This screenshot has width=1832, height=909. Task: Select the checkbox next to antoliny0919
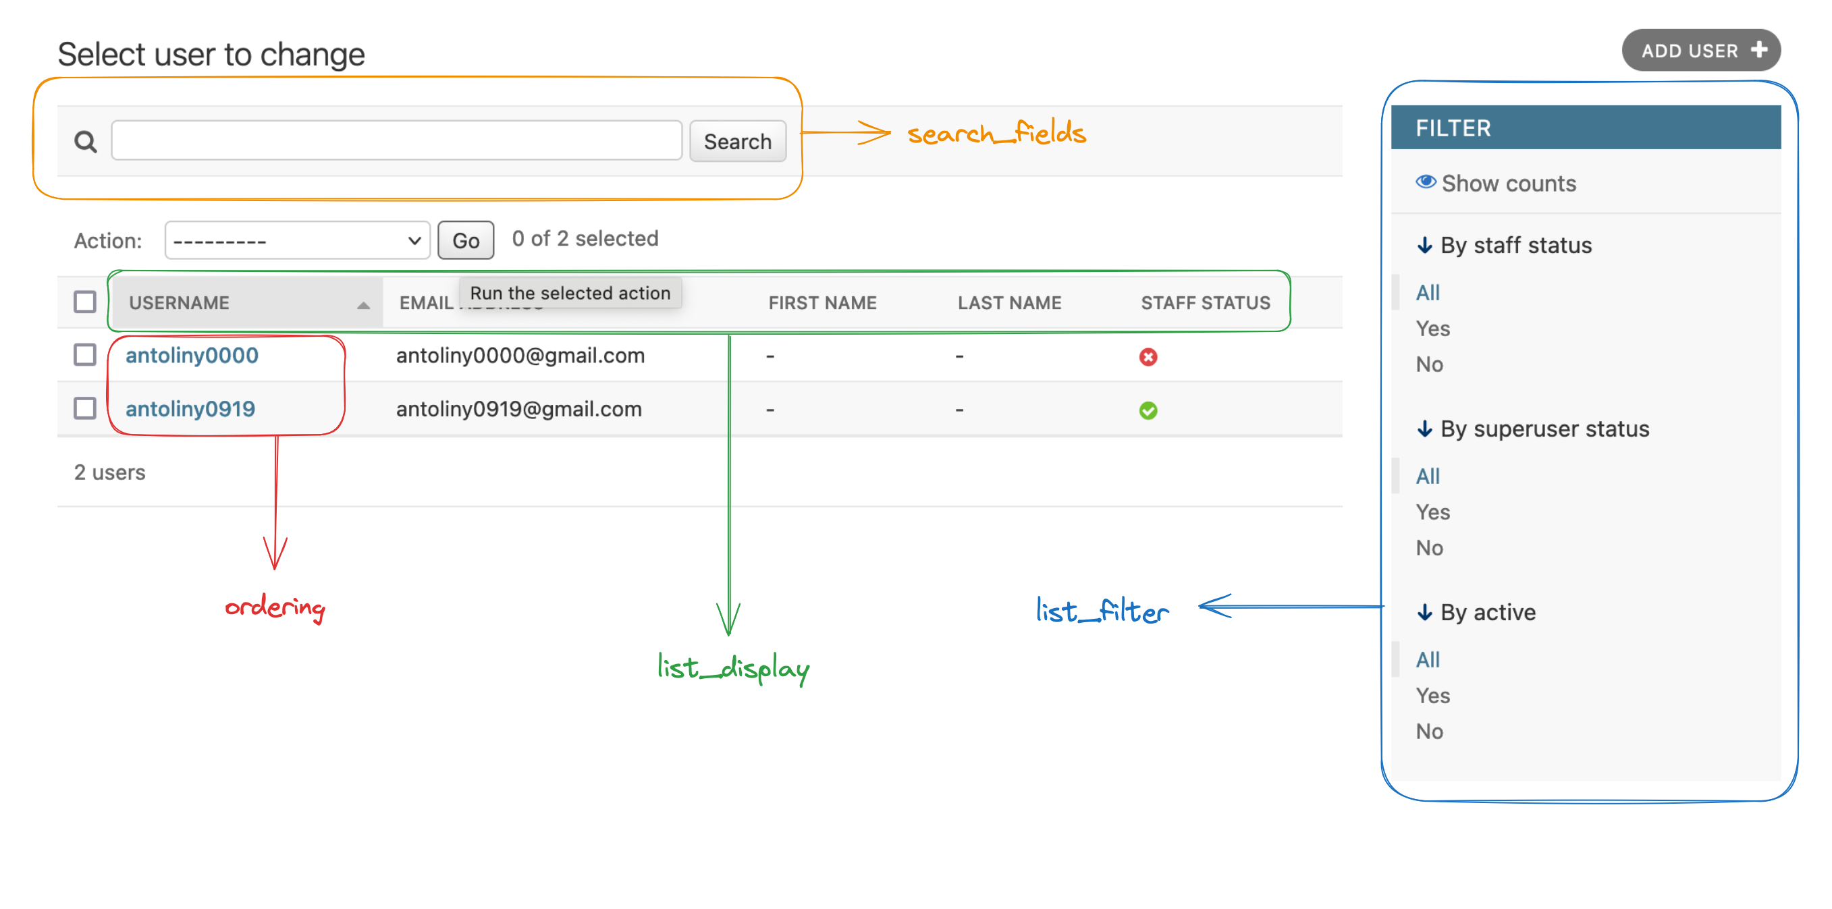(88, 409)
